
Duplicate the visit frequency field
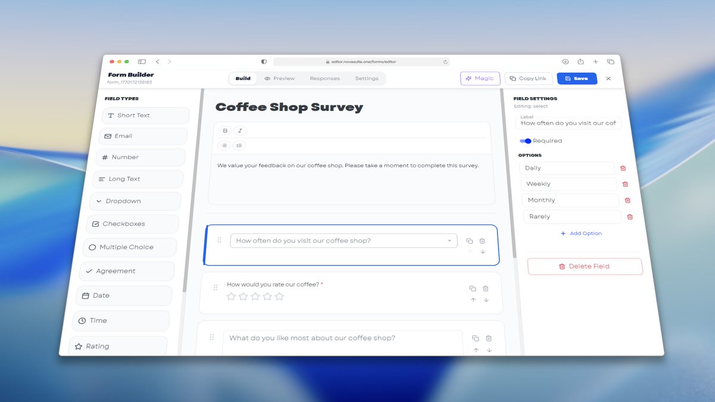tap(470, 241)
